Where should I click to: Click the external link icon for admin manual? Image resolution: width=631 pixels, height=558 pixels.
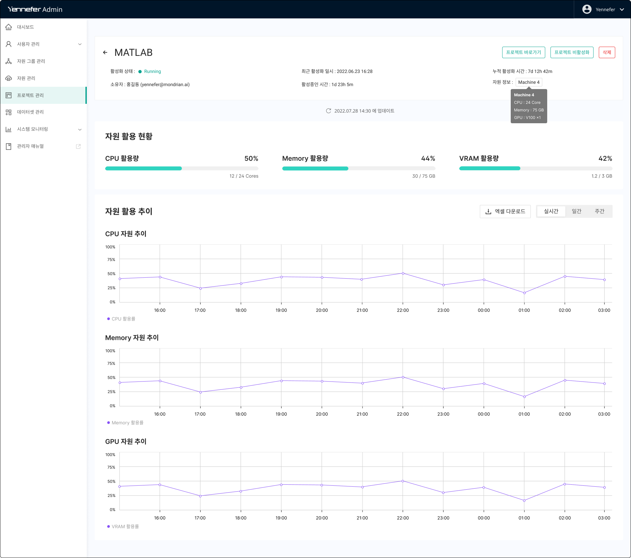click(78, 146)
